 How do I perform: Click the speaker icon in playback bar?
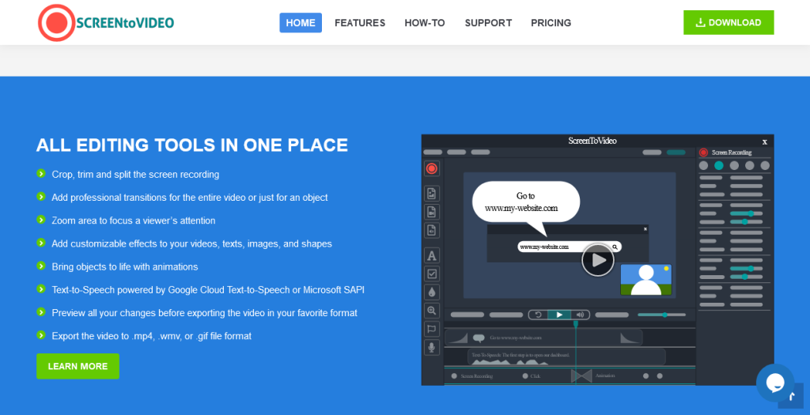click(580, 315)
